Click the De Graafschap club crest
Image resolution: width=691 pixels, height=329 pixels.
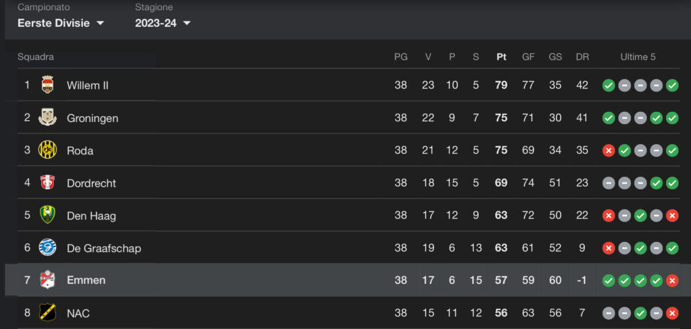[x=47, y=247]
